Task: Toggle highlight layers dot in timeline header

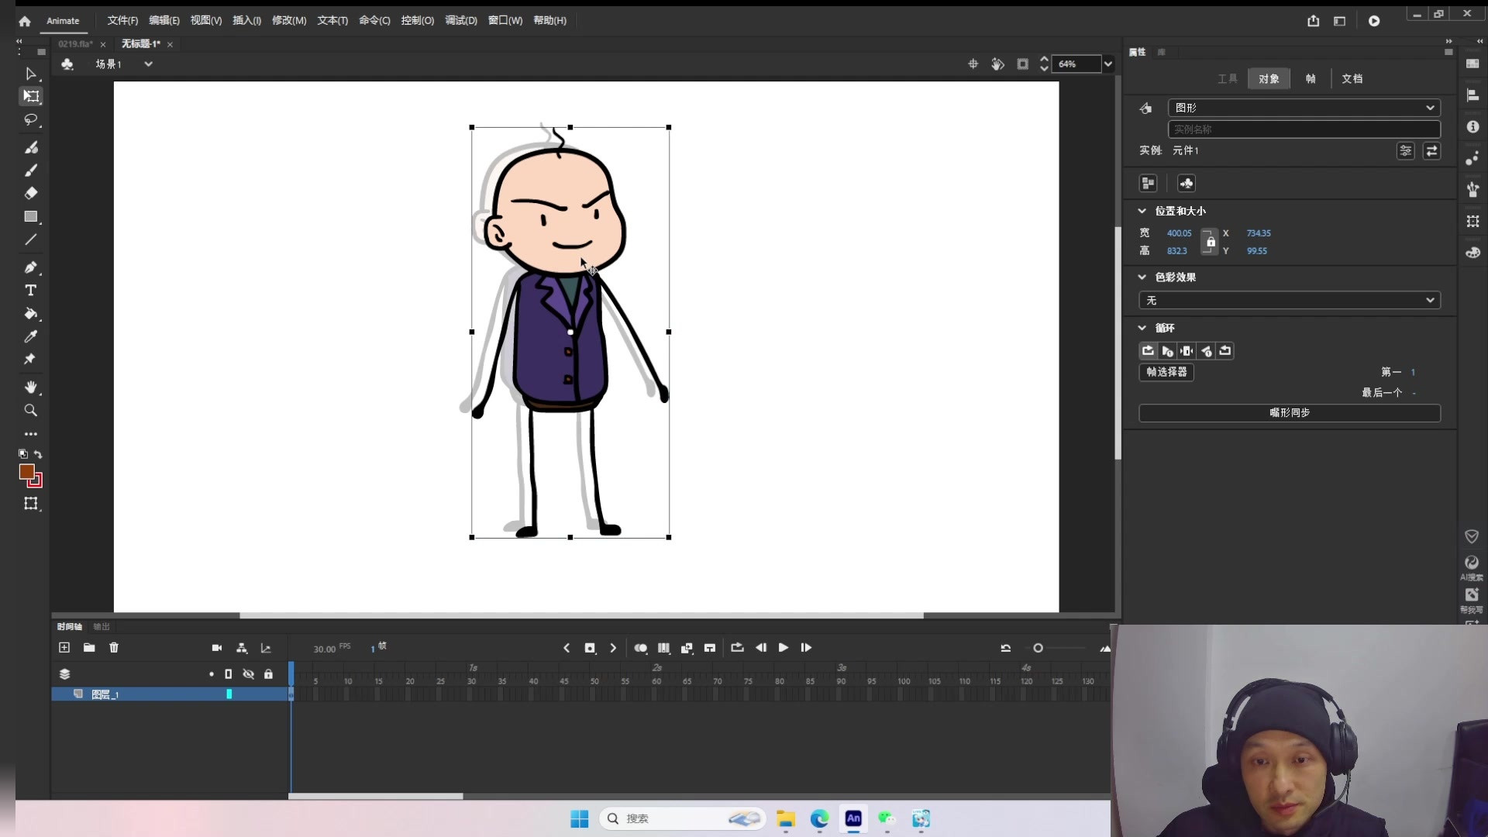Action: pos(212,674)
